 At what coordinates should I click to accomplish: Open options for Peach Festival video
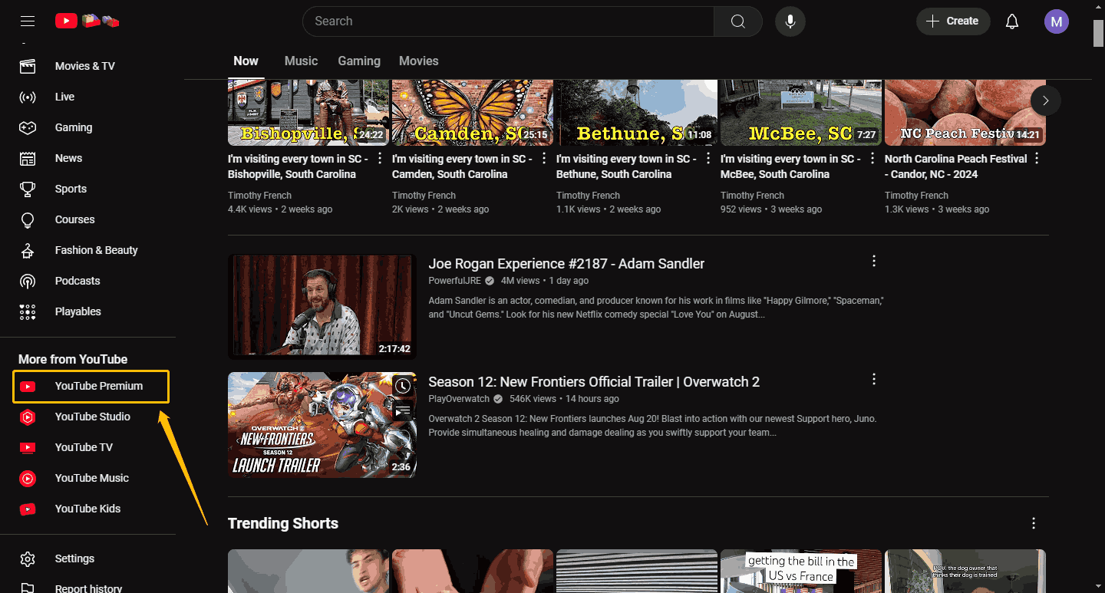pyautogui.click(x=1037, y=158)
